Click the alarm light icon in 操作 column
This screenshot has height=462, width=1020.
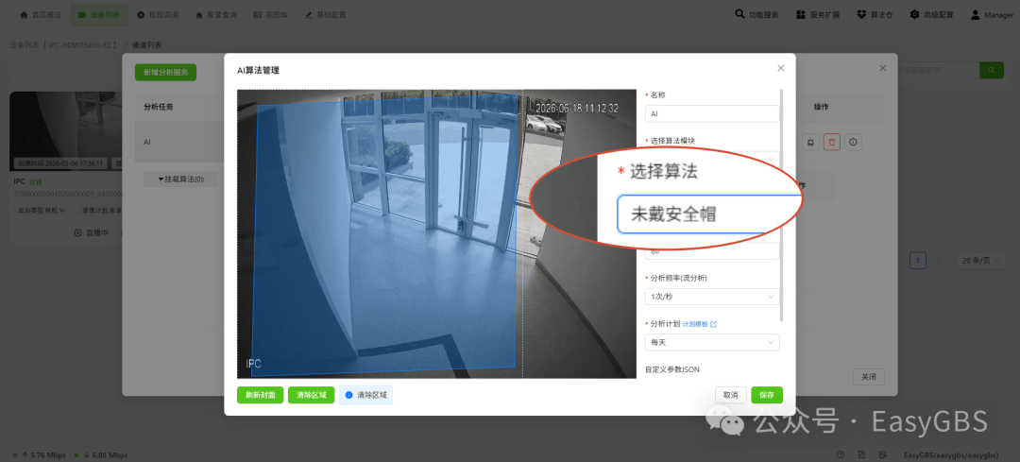pyautogui.click(x=809, y=141)
